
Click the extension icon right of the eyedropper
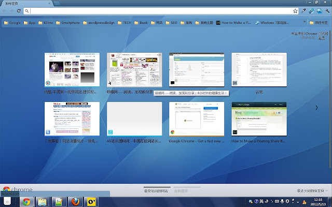(311, 11)
